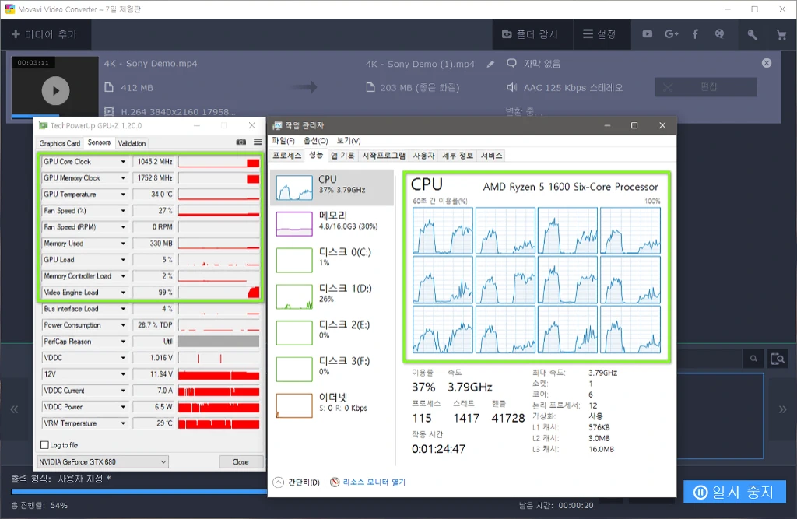Switch to the App history (앱 기록) tab

(342, 156)
